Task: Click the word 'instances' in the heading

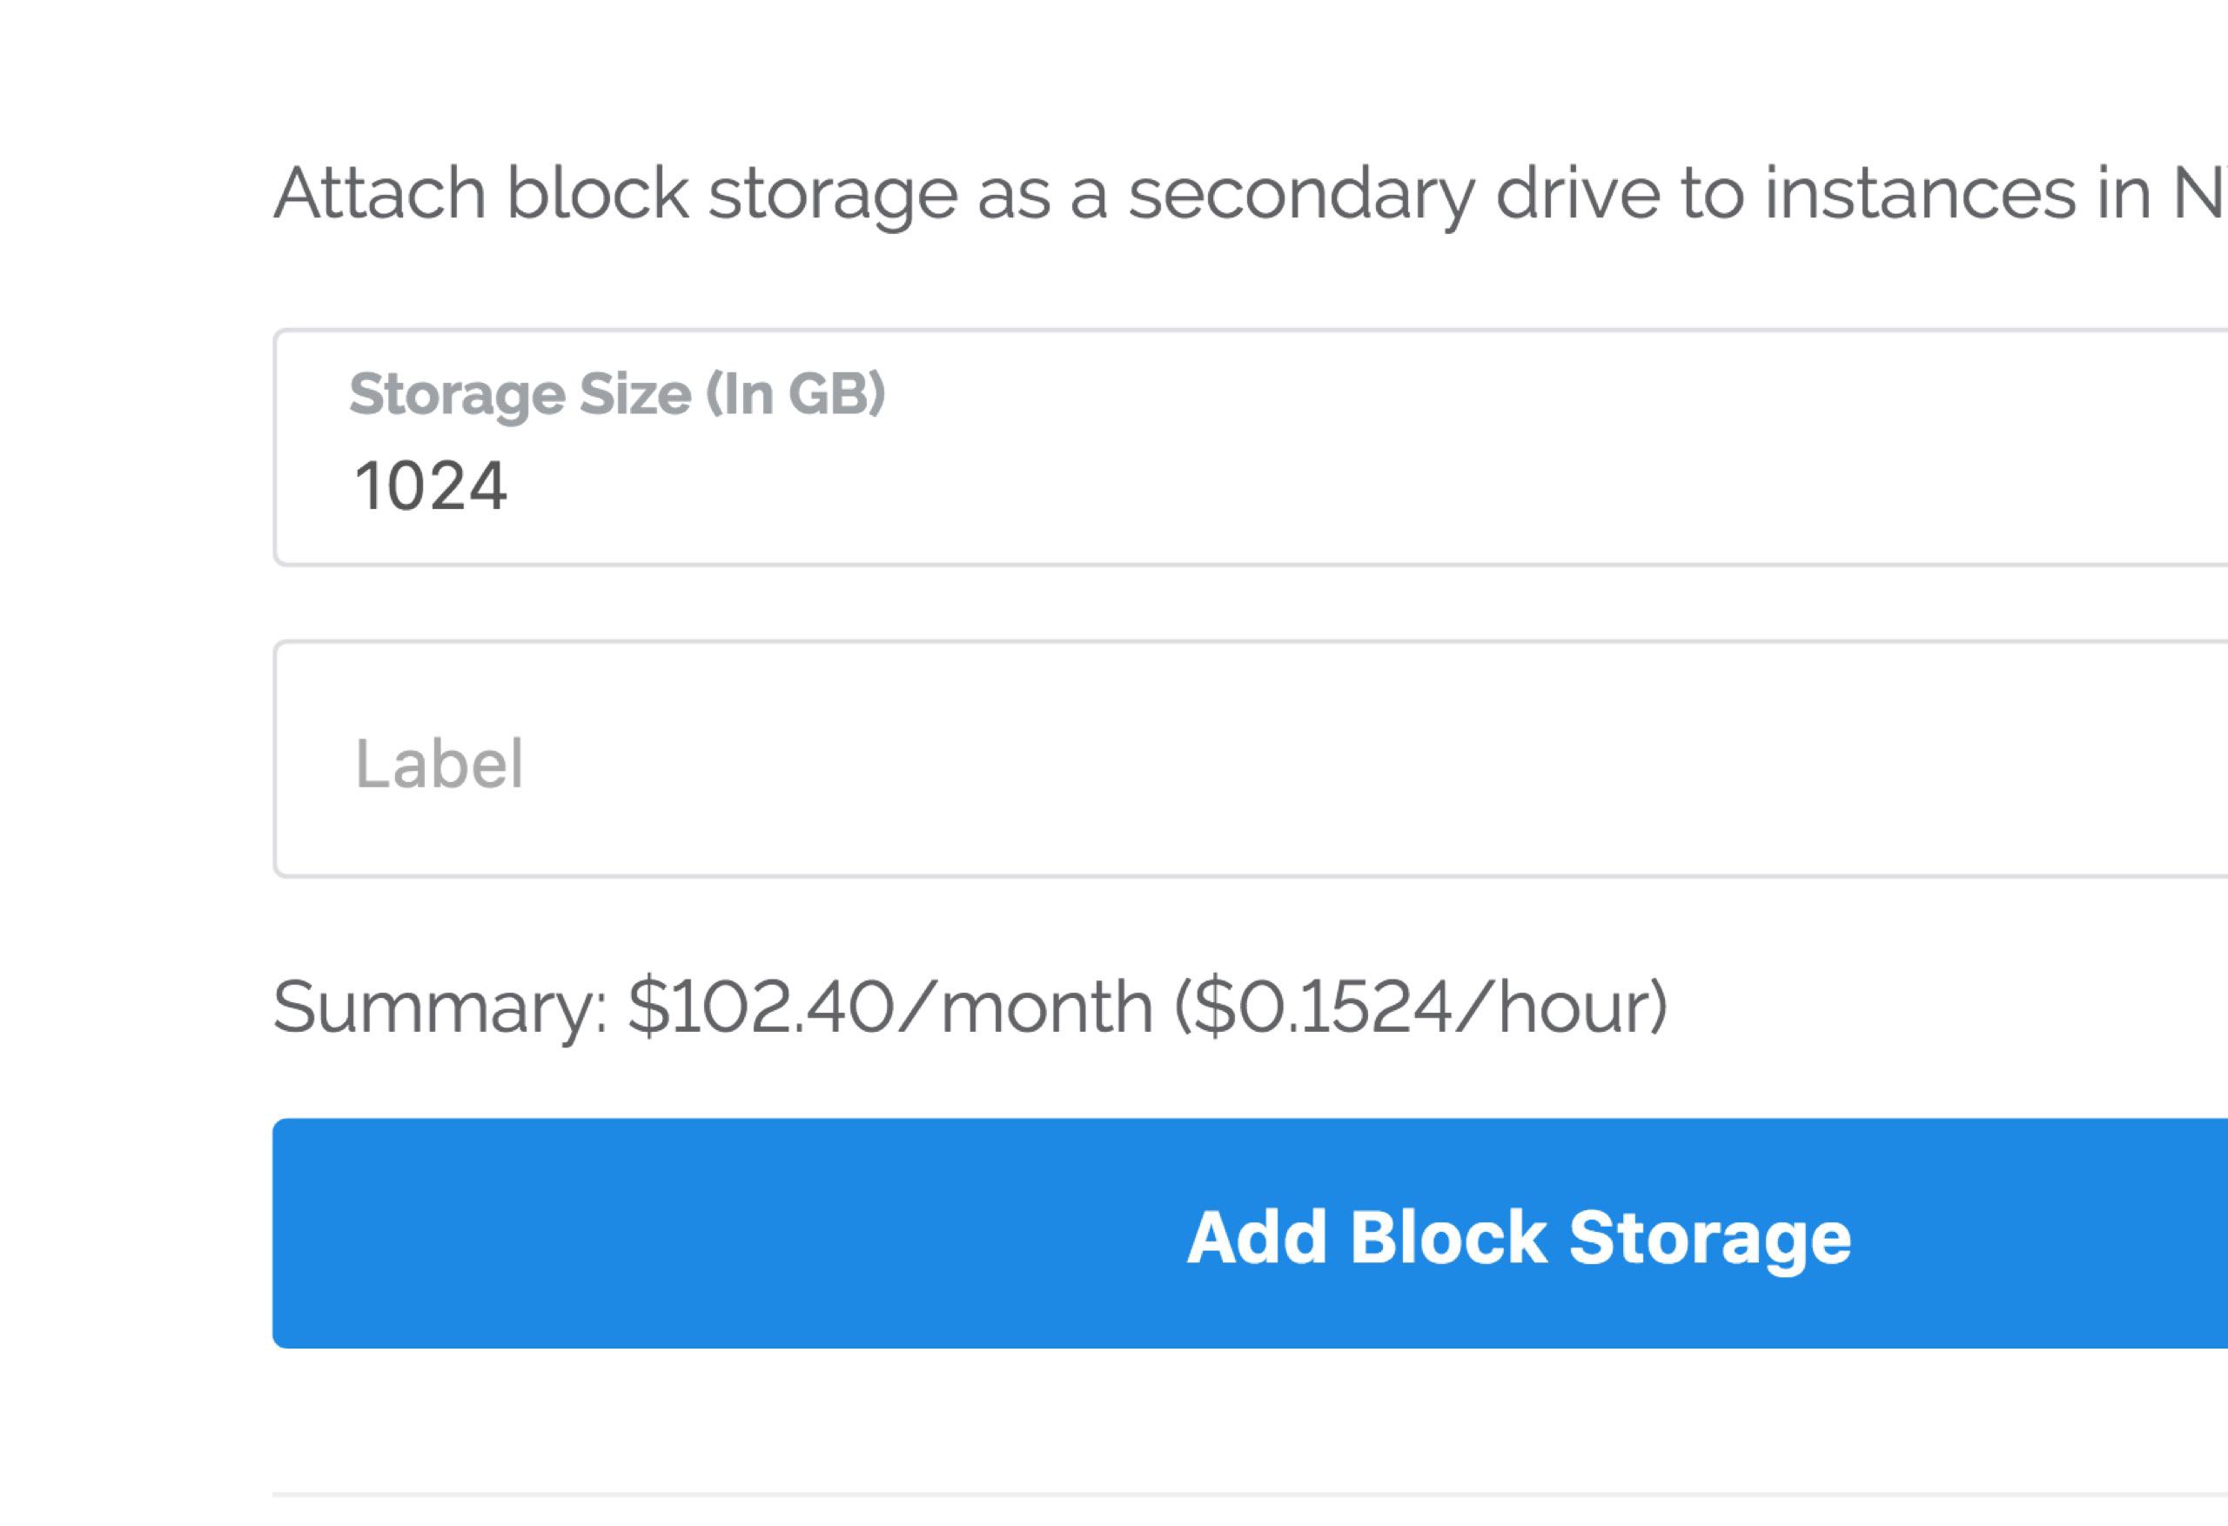Action: coord(1919,194)
